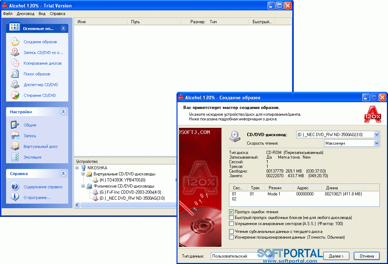Click the Устройство column header in device pane
Screen dimensions: 388x264
124,161
